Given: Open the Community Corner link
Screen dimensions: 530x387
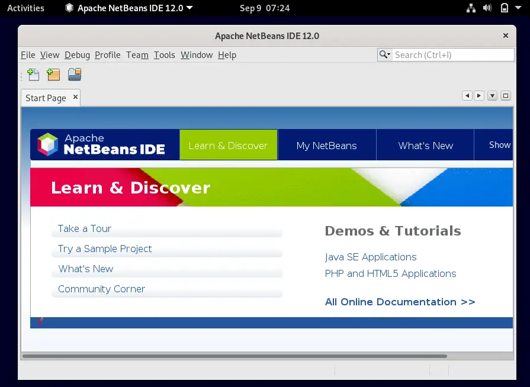Looking at the screenshot, I should 101,289.
